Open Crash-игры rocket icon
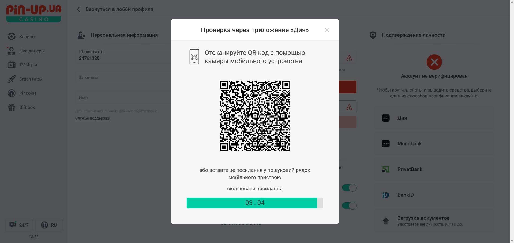 point(12,79)
